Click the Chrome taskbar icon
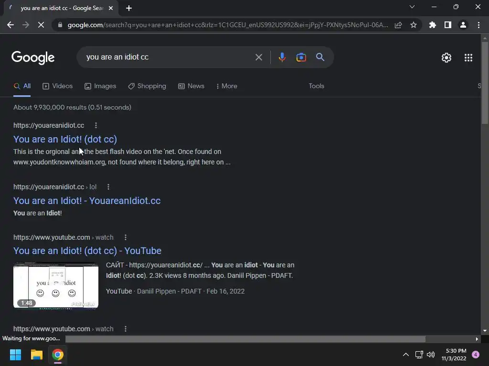Screen dimensions: 489x366 pos(58,355)
